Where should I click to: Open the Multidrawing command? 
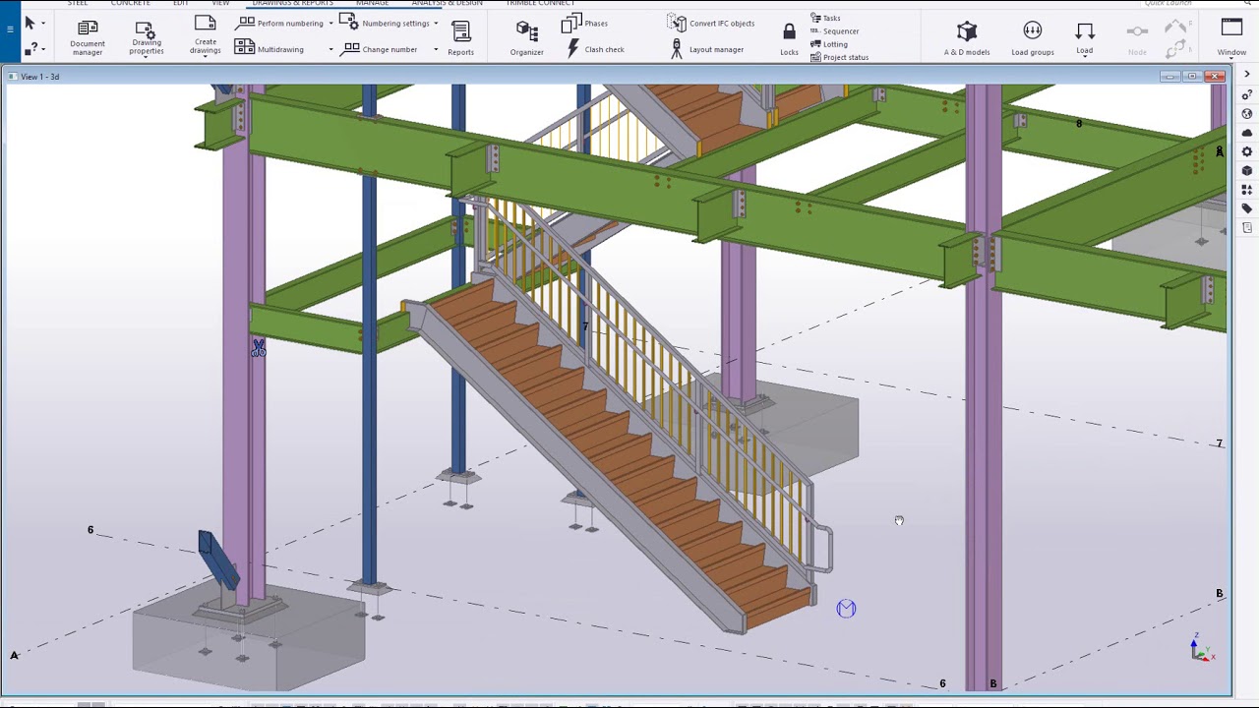click(270, 49)
